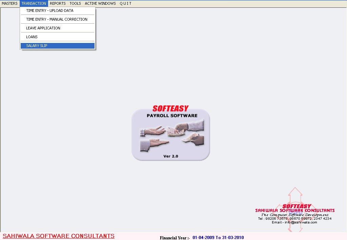
Task: Select LOANS from the Transaction menu
Action: [x=32, y=37]
